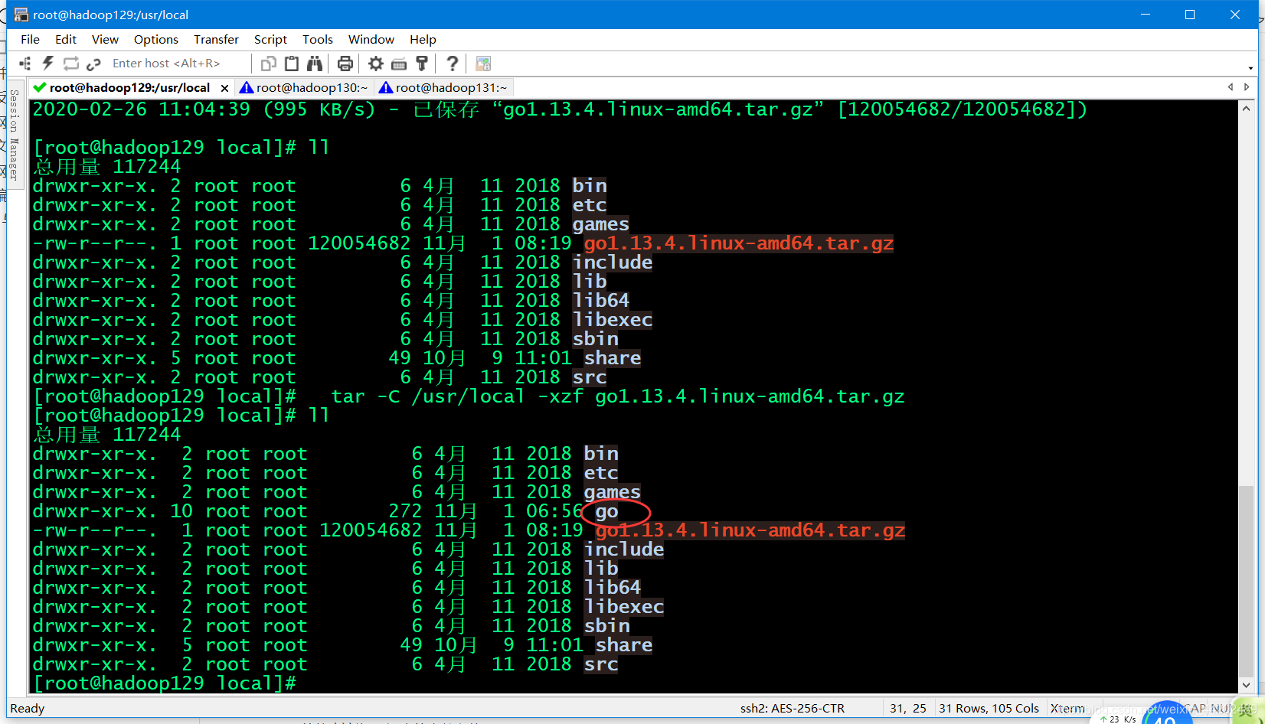Screen dimensions: 1265x724
Task: Open the keymap editor keyboard icon
Action: click(399, 64)
